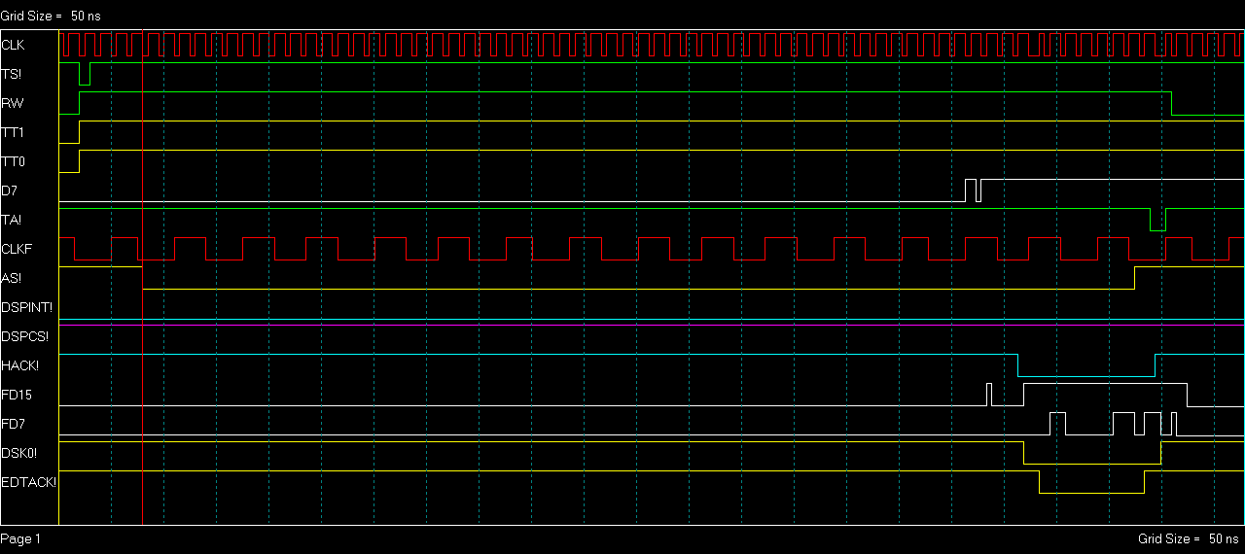Click the TT1 signal name
Viewport: 1245px width, 554px height.
13,133
